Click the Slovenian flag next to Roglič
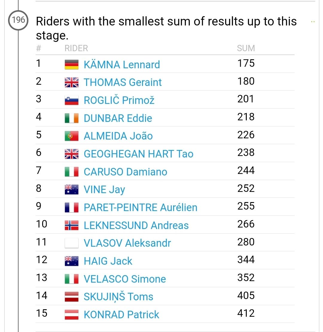Image resolution: width=323 pixels, height=332 pixels. tap(71, 100)
